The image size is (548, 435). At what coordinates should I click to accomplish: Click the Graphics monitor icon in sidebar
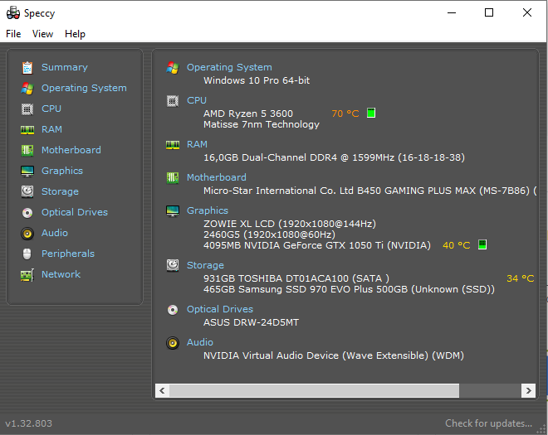[27, 172]
